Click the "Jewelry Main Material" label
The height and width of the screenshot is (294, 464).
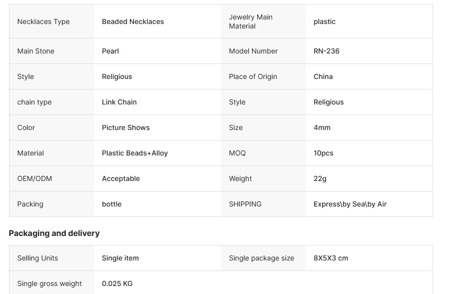click(x=251, y=21)
